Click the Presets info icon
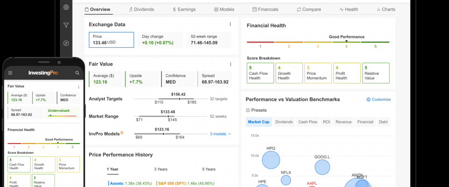Screen dimensions: 449x187 [x=248, y=110]
